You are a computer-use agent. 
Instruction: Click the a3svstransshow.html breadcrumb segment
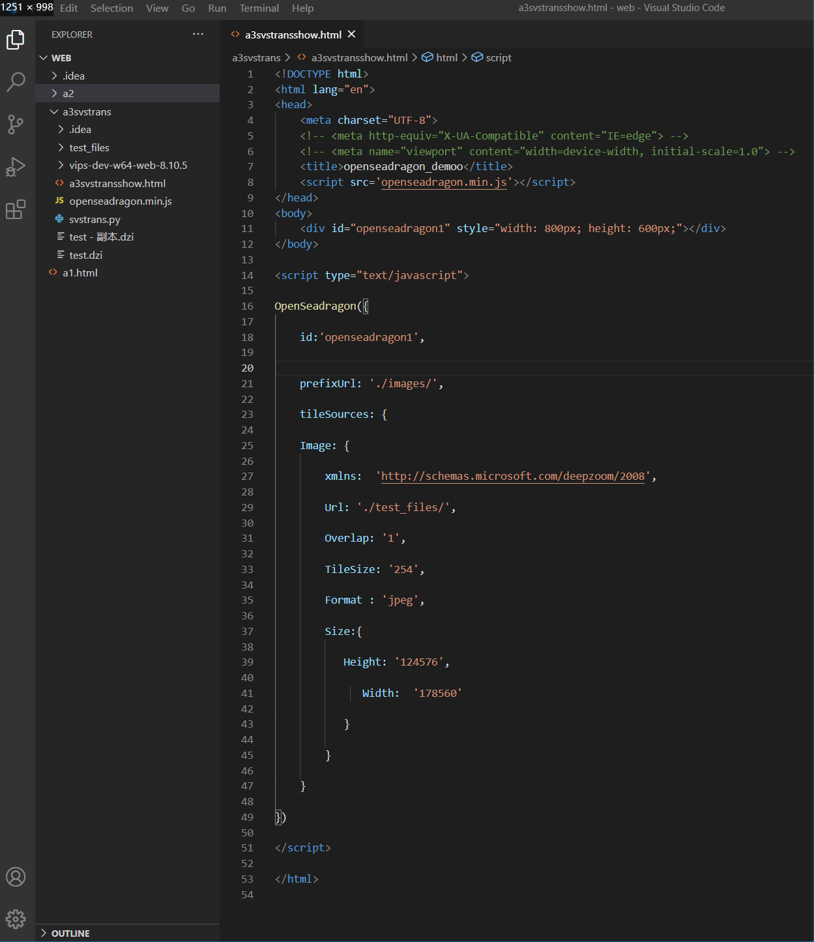(x=353, y=57)
